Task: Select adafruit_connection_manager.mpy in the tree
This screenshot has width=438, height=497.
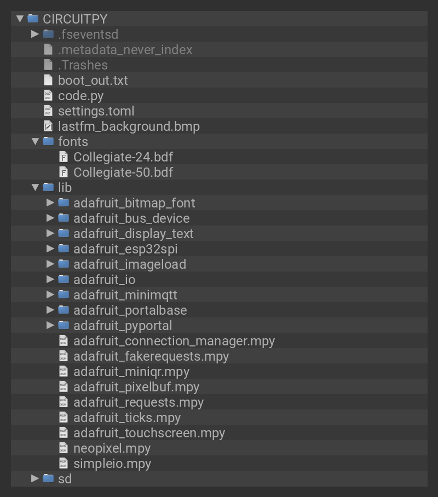Action: click(x=174, y=341)
